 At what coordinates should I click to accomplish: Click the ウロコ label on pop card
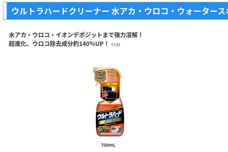click(x=111, y=75)
